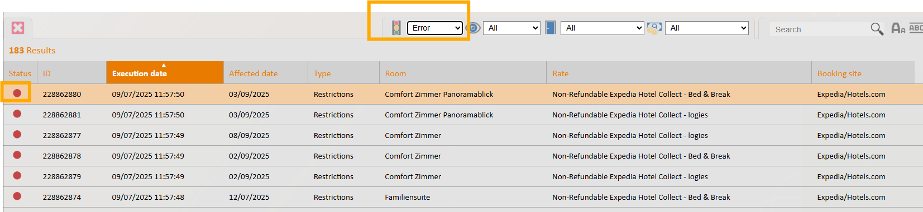Open the Error status dropdown
The width and height of the screenshot is (923, 212).
(435, 28)
